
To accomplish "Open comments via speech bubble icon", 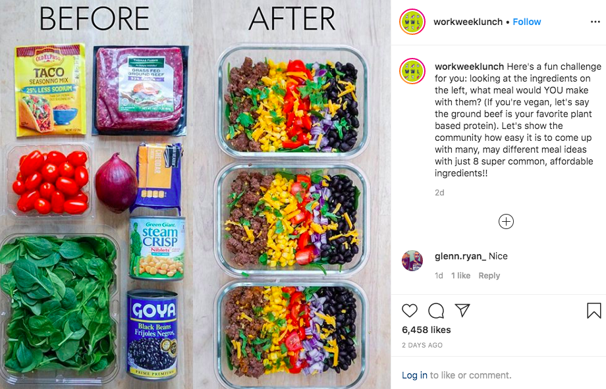I will click(436, 311).
